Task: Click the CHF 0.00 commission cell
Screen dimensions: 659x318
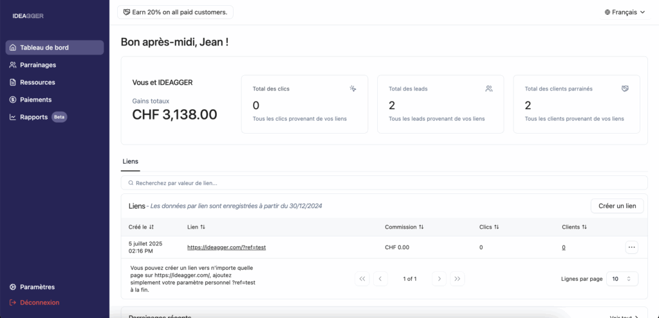Action: pyautogui.click(x=397, y=247)
